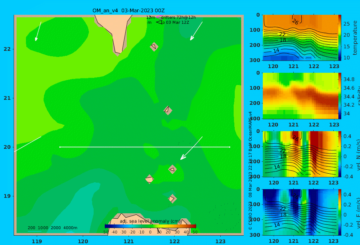
Task: Click the sea level anomaly color bar
Action: pyautogui.click(x=150, y=226)
